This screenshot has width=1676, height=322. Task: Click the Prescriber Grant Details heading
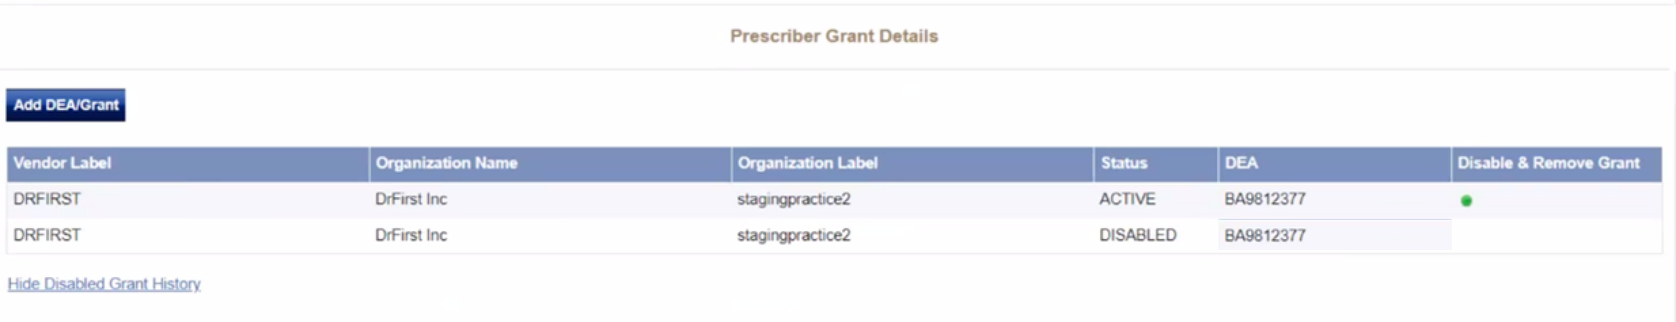coord(834,36)
